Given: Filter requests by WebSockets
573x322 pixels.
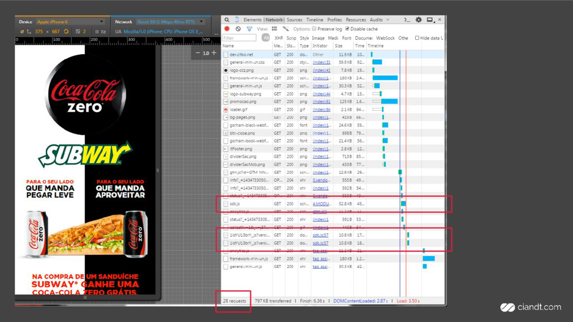Looking at the screenshot, I should pyautogui.click(x=386, y=38).
